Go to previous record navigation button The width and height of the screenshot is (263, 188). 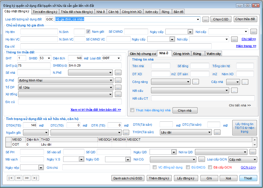point(19,178)
